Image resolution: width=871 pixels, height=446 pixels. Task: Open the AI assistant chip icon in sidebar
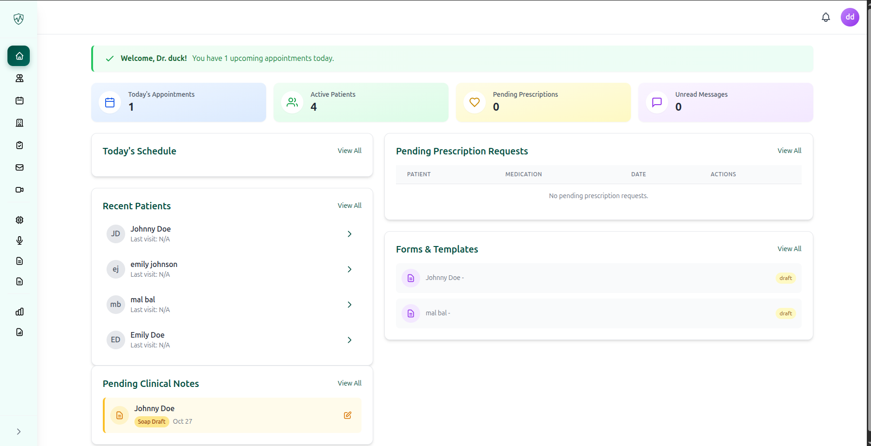pyautogui.click(x=19, y=220)
